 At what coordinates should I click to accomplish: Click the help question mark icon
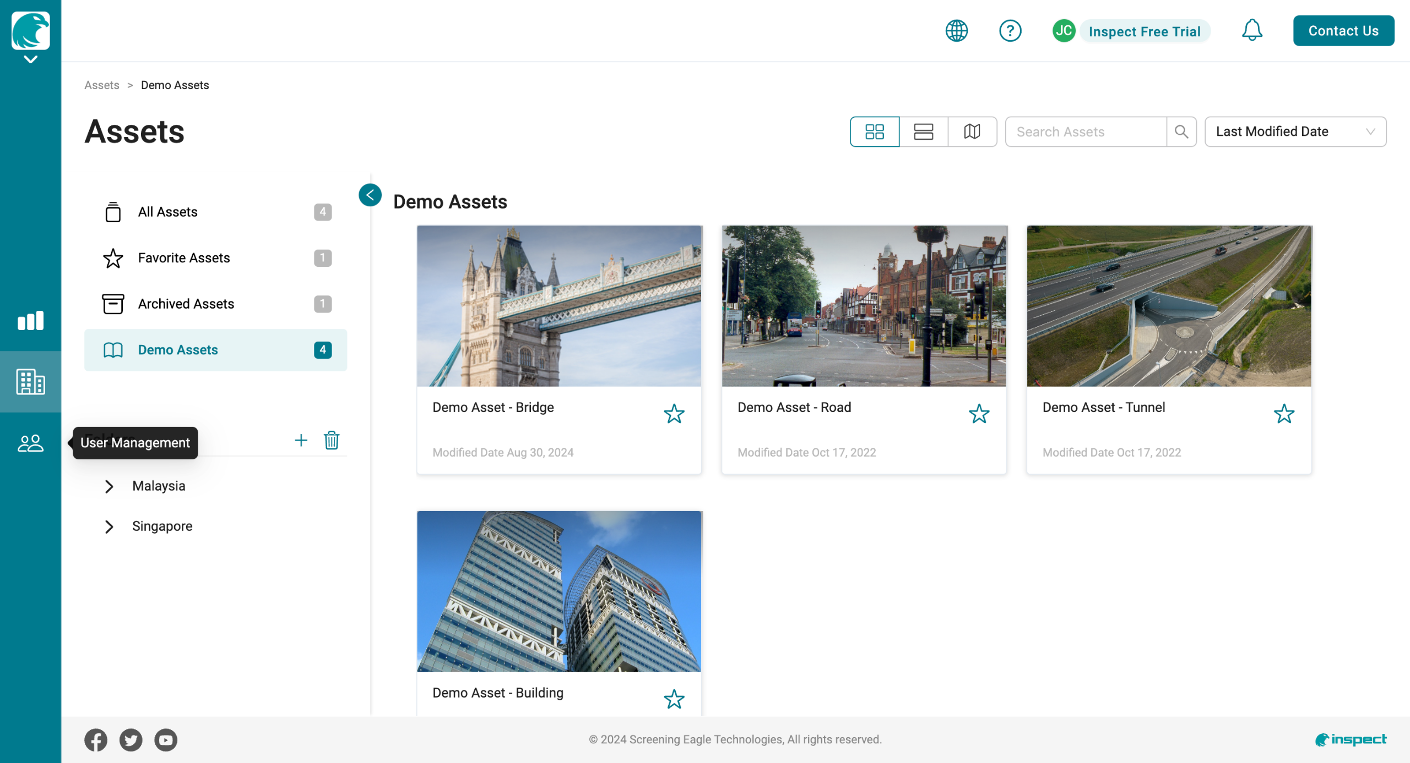(x=1010, y=31)
